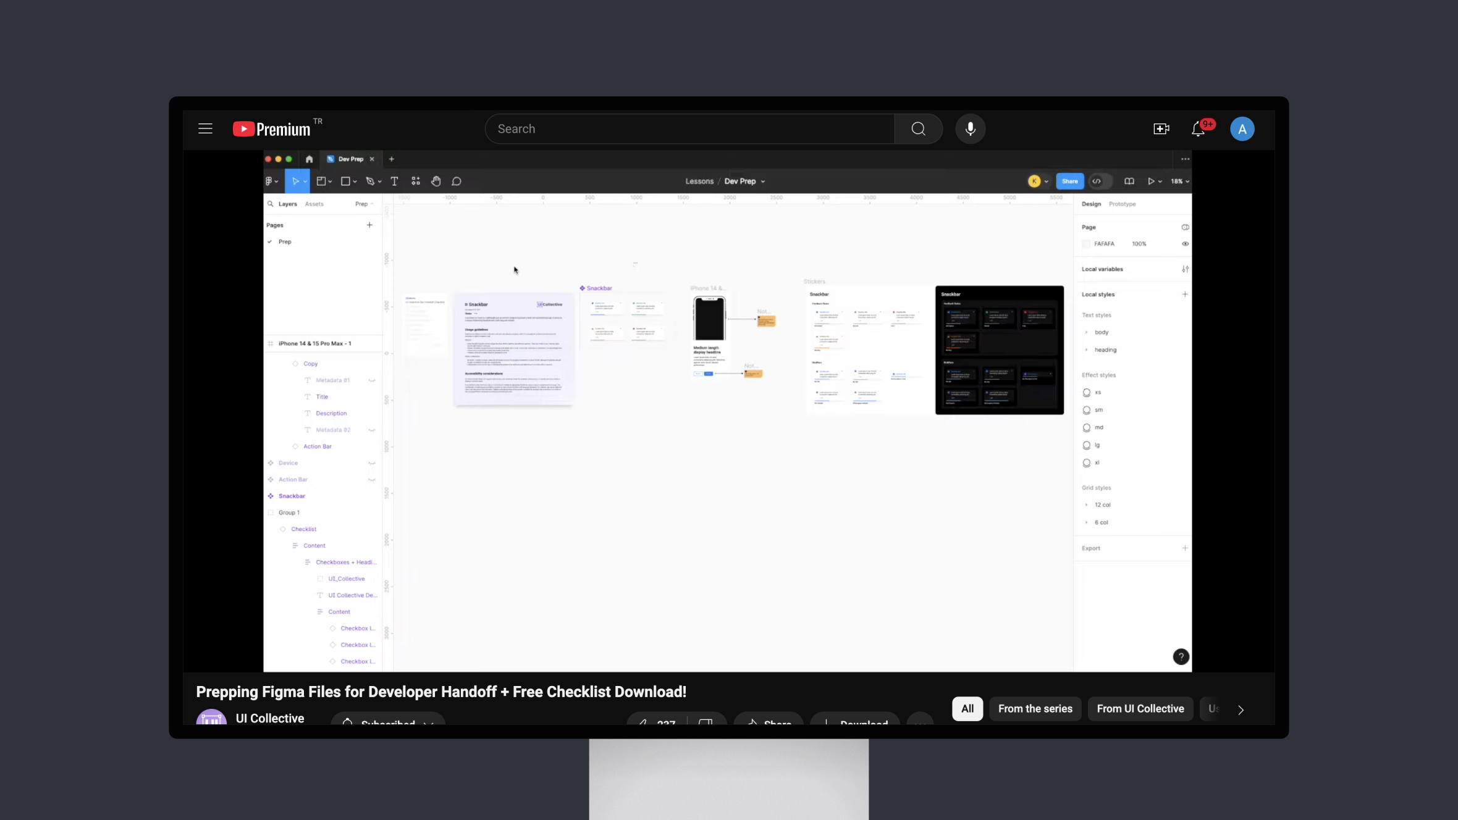Click the blue Share button in Figma
Image resolution: width=1458 pixels, height=820 pixels.
1069,181
